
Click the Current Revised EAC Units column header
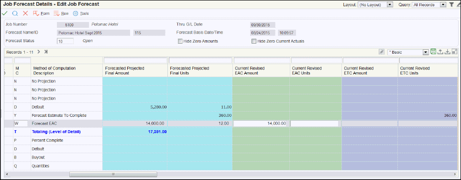pos(316,70)
